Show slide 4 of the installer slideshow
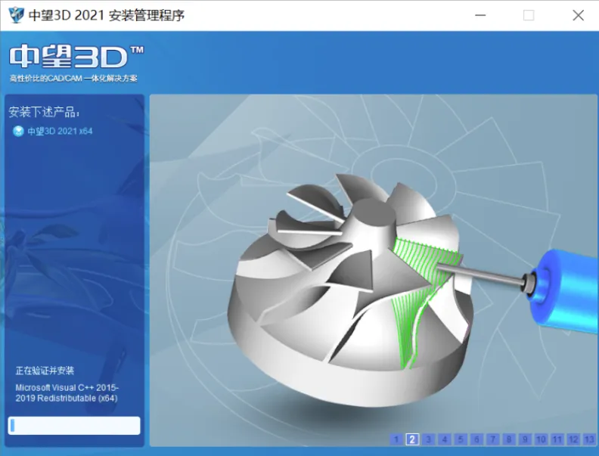 coord(444,439)
